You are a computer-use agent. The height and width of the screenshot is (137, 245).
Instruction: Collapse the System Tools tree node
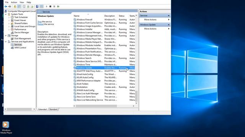click(6, 14)
